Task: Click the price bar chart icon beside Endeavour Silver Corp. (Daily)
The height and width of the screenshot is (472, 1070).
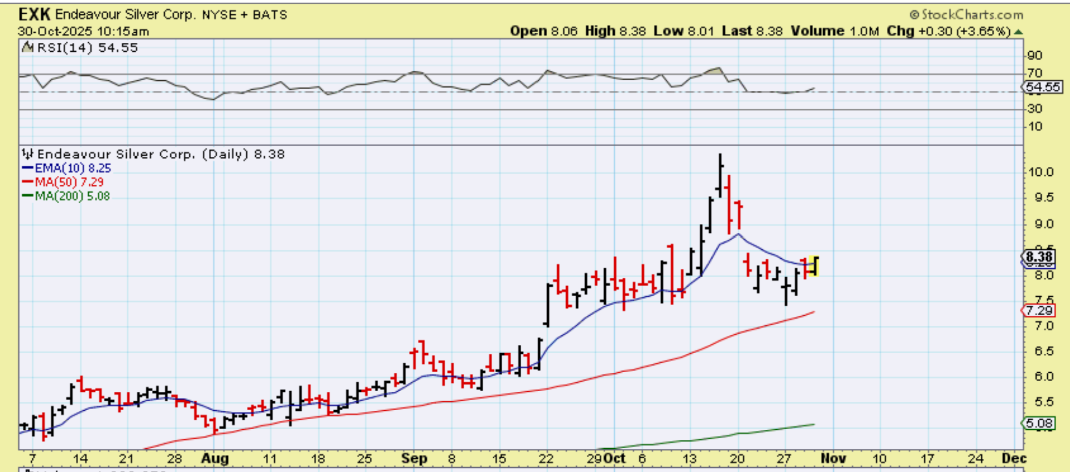Action: [x=27, y=154]
